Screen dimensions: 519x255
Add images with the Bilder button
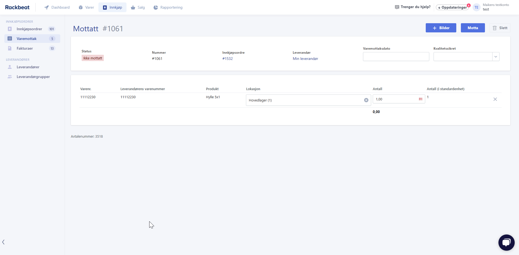pyautogui.click(x=441, y=28)
